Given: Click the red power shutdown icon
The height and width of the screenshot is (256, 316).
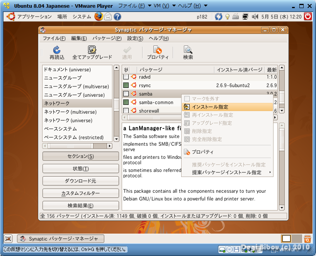Looking at the screenshot, I should [308, 16].
